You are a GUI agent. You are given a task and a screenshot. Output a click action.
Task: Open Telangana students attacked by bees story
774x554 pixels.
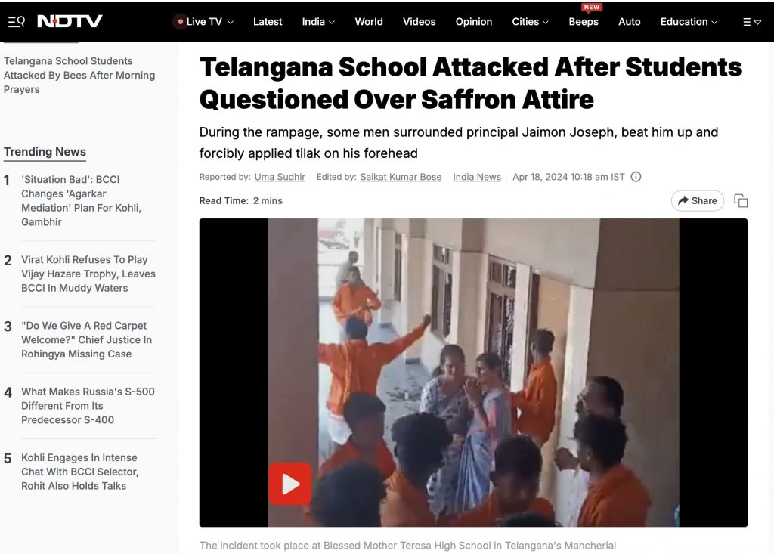point(79,75)
